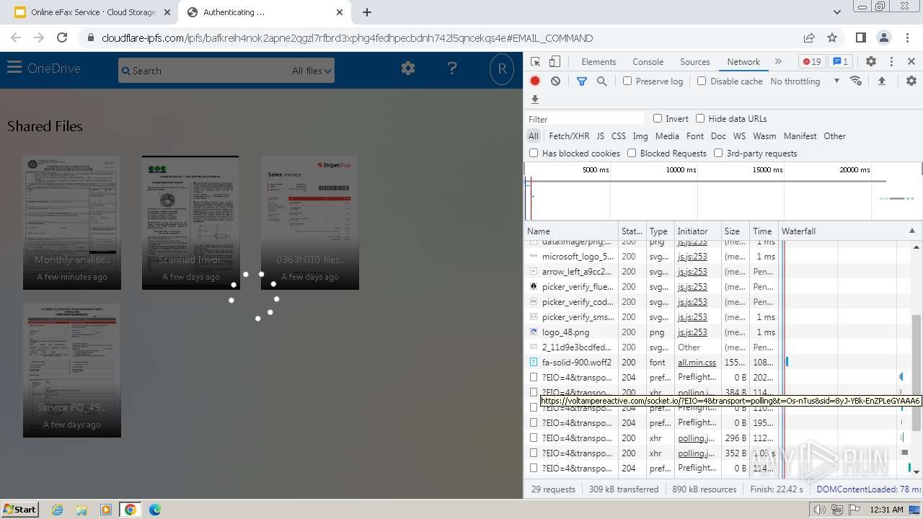Filter requests by Fetch/XHR
Viewport: 923px width, 519px height.
569,136
